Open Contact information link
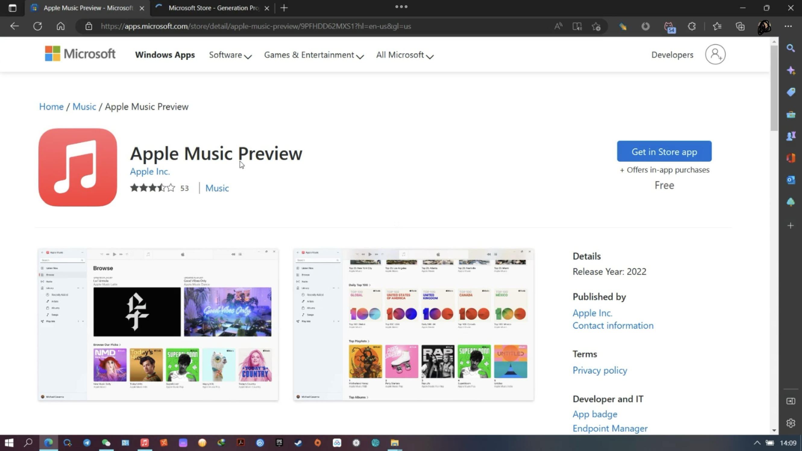802x451 pixels. coord(613,326)
